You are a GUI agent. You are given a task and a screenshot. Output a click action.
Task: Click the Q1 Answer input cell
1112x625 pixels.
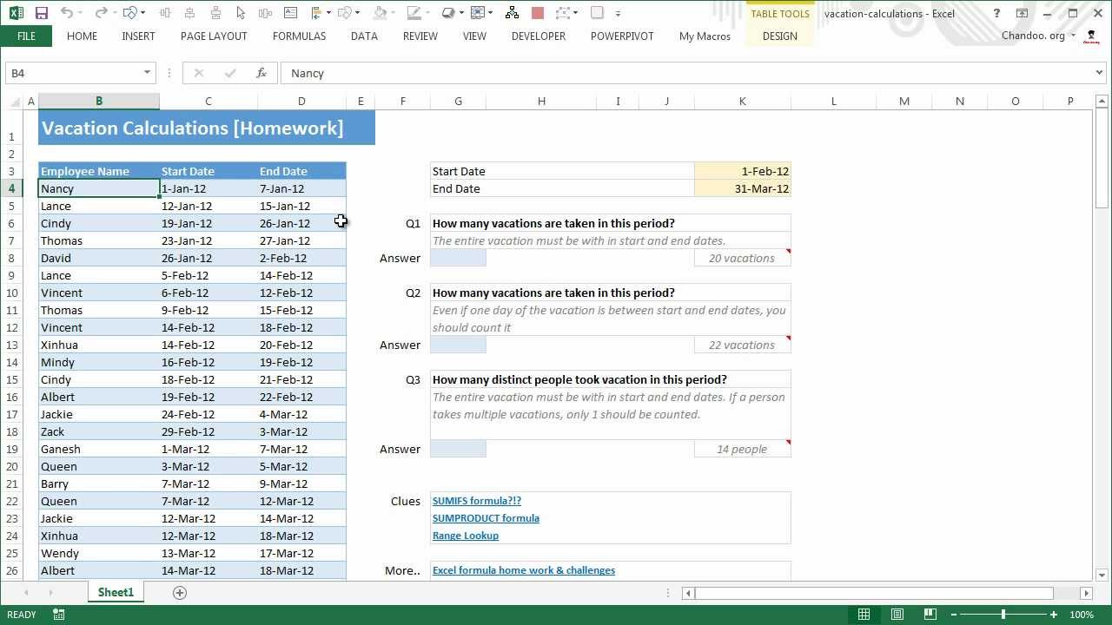tap(458, 258)
